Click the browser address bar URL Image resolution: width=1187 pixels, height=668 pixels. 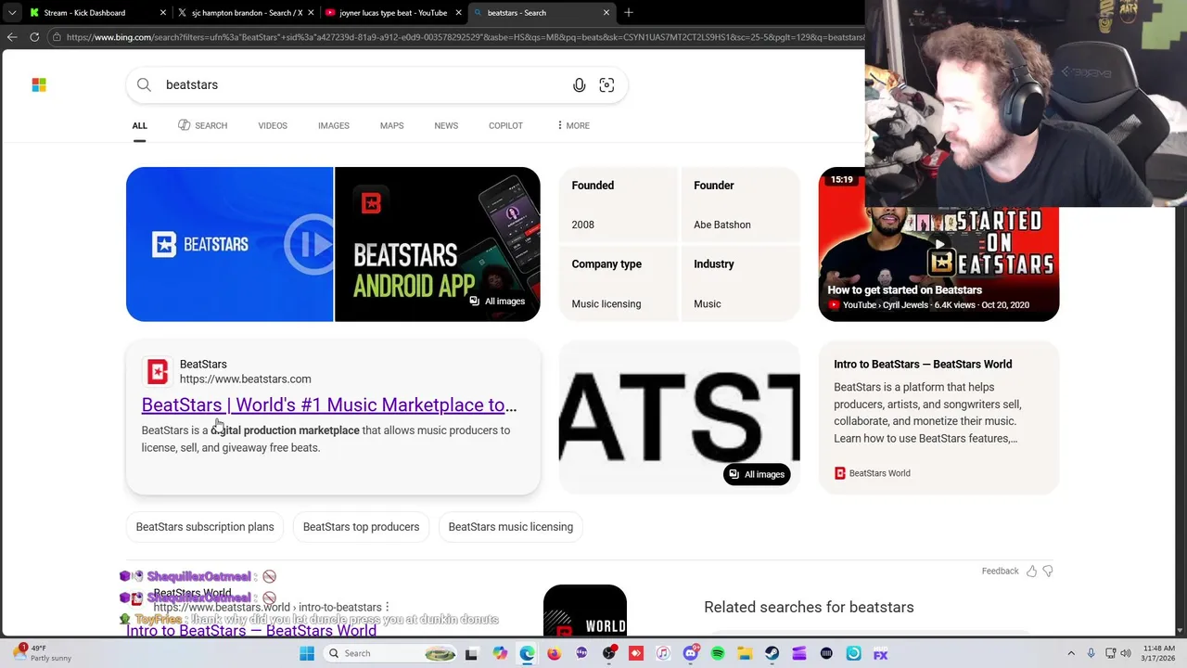[x=464, y=37]
